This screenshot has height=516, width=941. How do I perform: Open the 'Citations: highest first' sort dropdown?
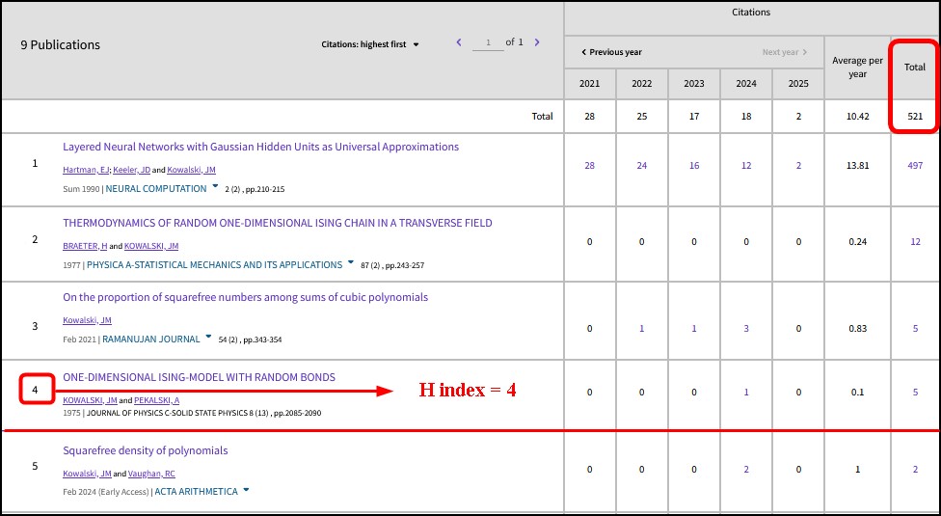click(370, 44)
